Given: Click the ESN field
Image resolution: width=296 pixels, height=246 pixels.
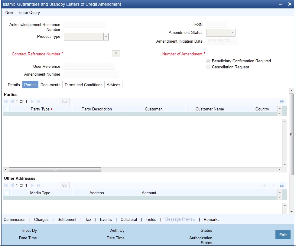Looking at the screenshot, I should (x=217, y=25).
